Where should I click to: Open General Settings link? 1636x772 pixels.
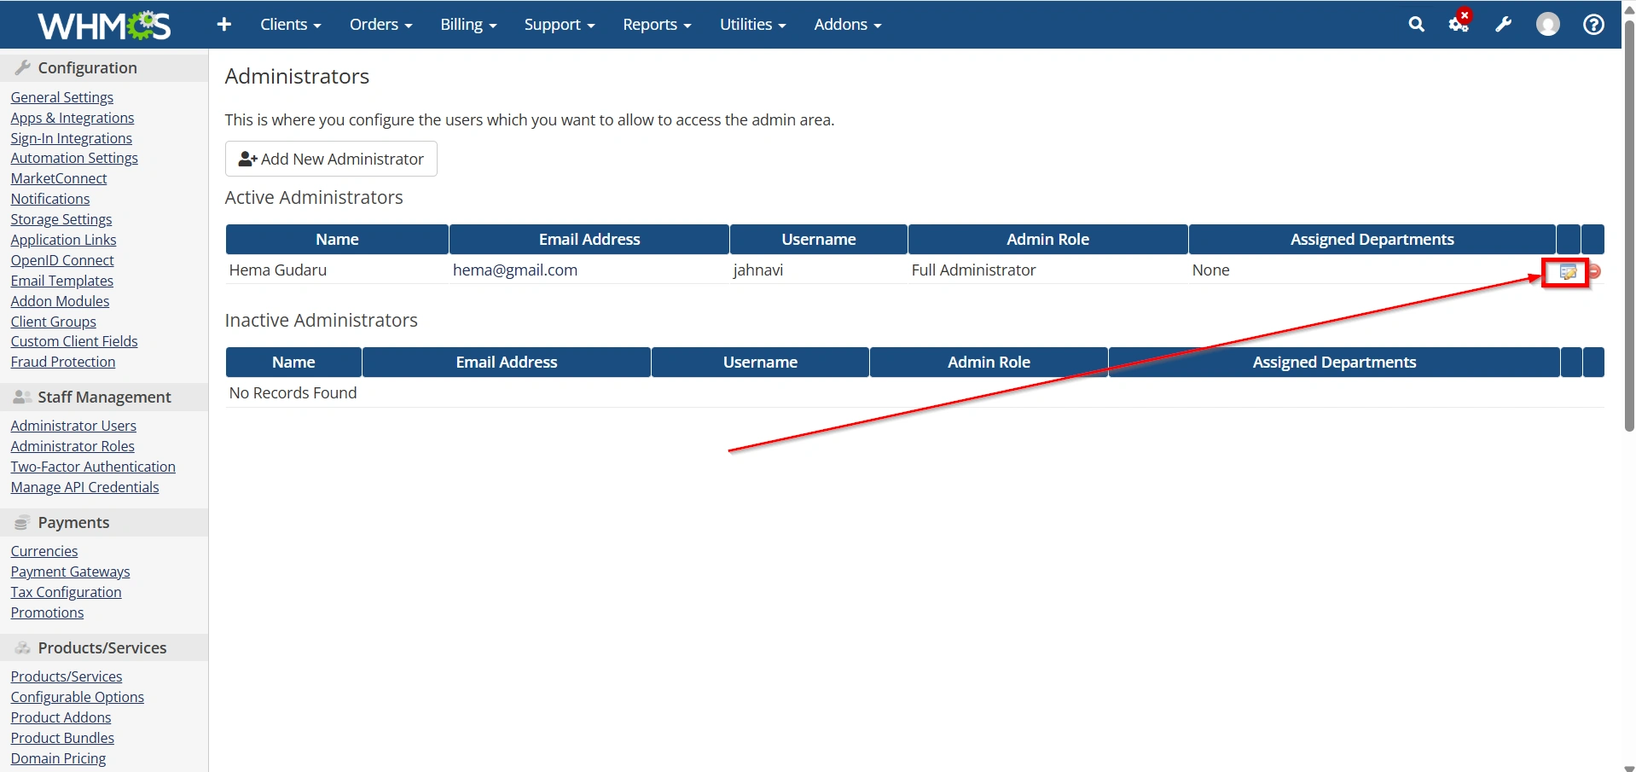(x=61, y=97)
